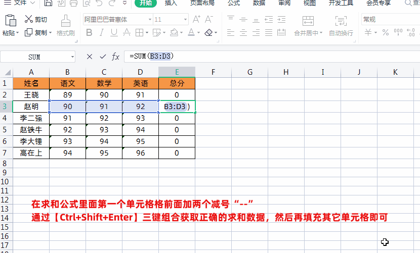Justify text with both-ends alignment

pos(269,33)
